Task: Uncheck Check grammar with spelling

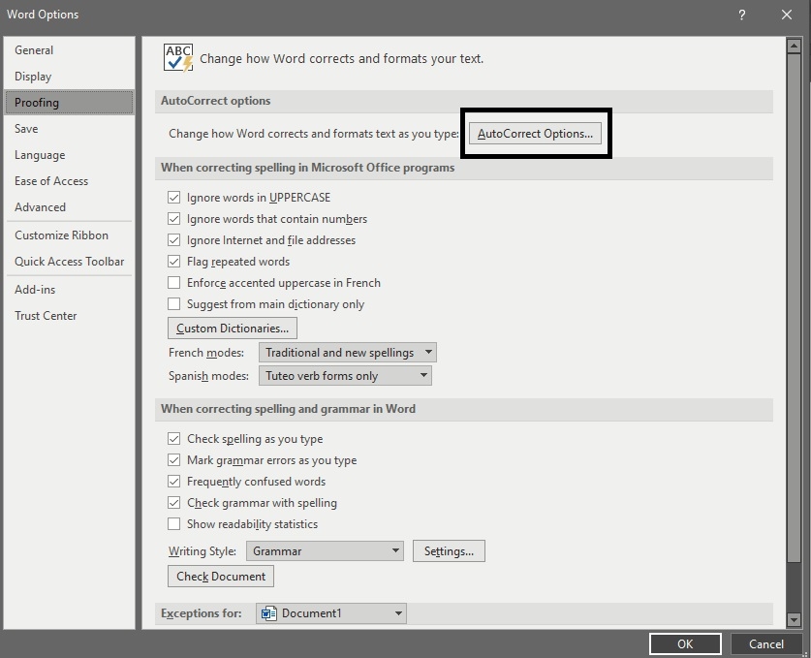Action: coord(173,502)
